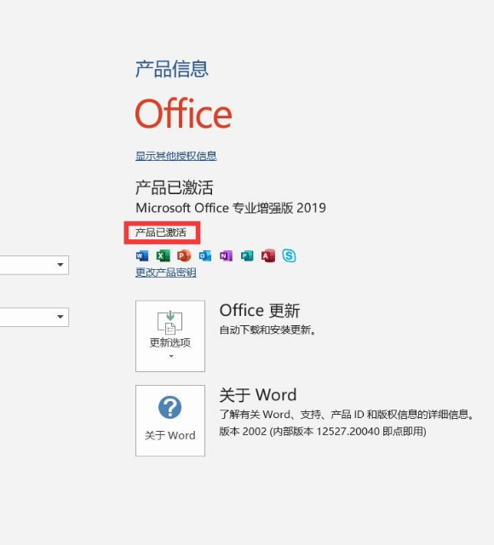Screen dimensions: 494x545
Task: Open the 更新选项 button menu
Action: [170, 336]
